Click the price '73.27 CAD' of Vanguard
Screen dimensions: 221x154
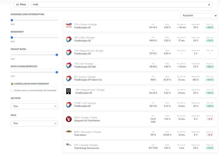[x=153, y=120]
